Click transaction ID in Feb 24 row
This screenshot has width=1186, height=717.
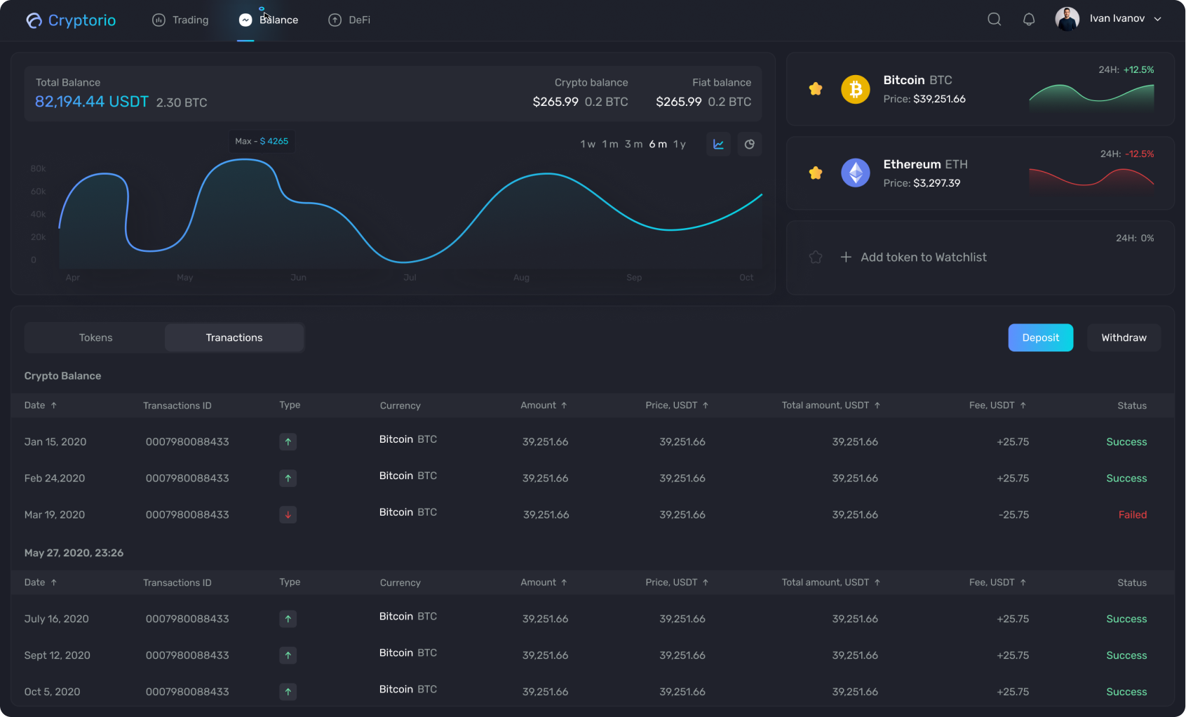tap(187, 478)
